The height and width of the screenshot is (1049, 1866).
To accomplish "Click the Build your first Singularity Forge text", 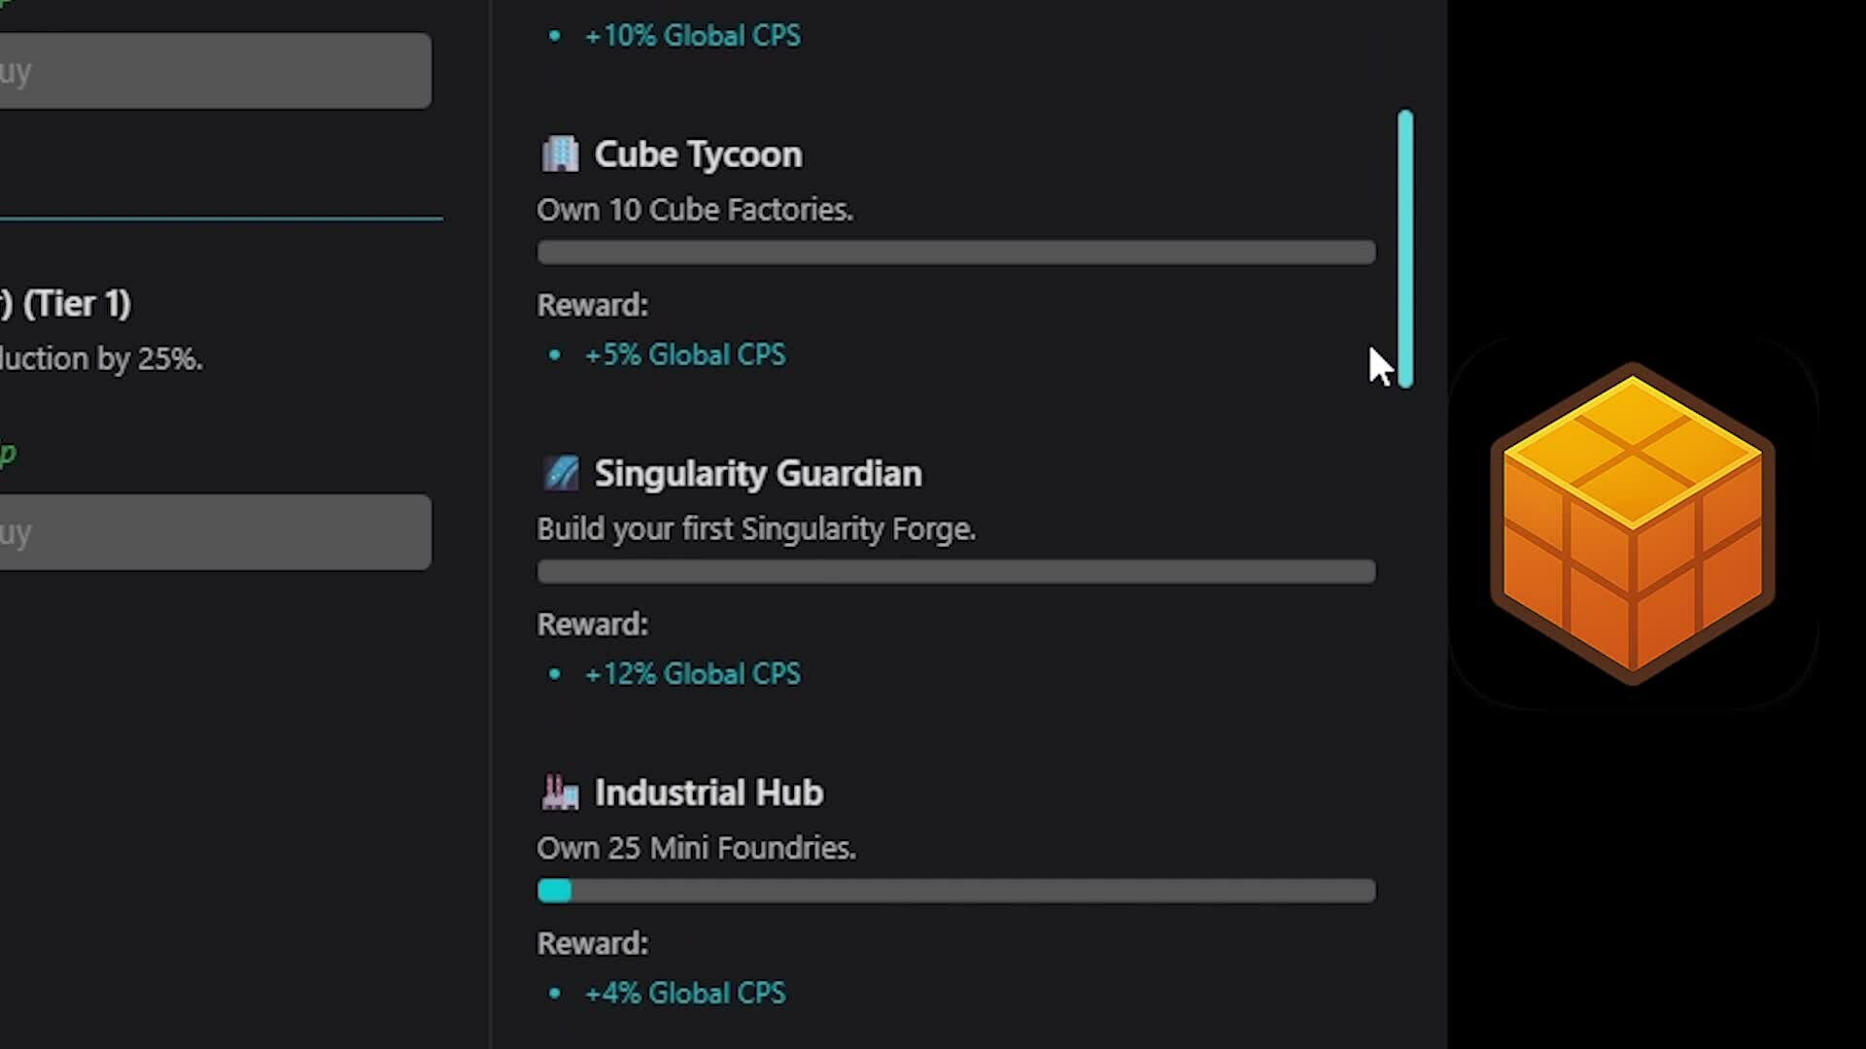I will 755,529.
